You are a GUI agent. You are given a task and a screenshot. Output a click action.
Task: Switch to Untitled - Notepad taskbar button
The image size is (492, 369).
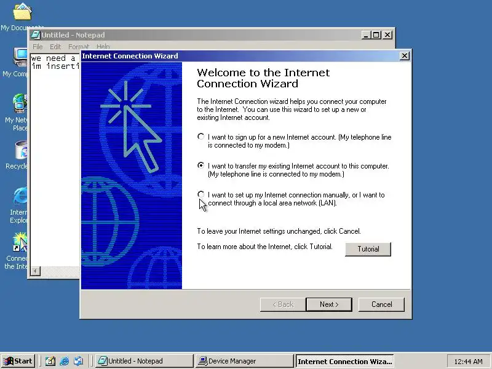tap(145, 361)
